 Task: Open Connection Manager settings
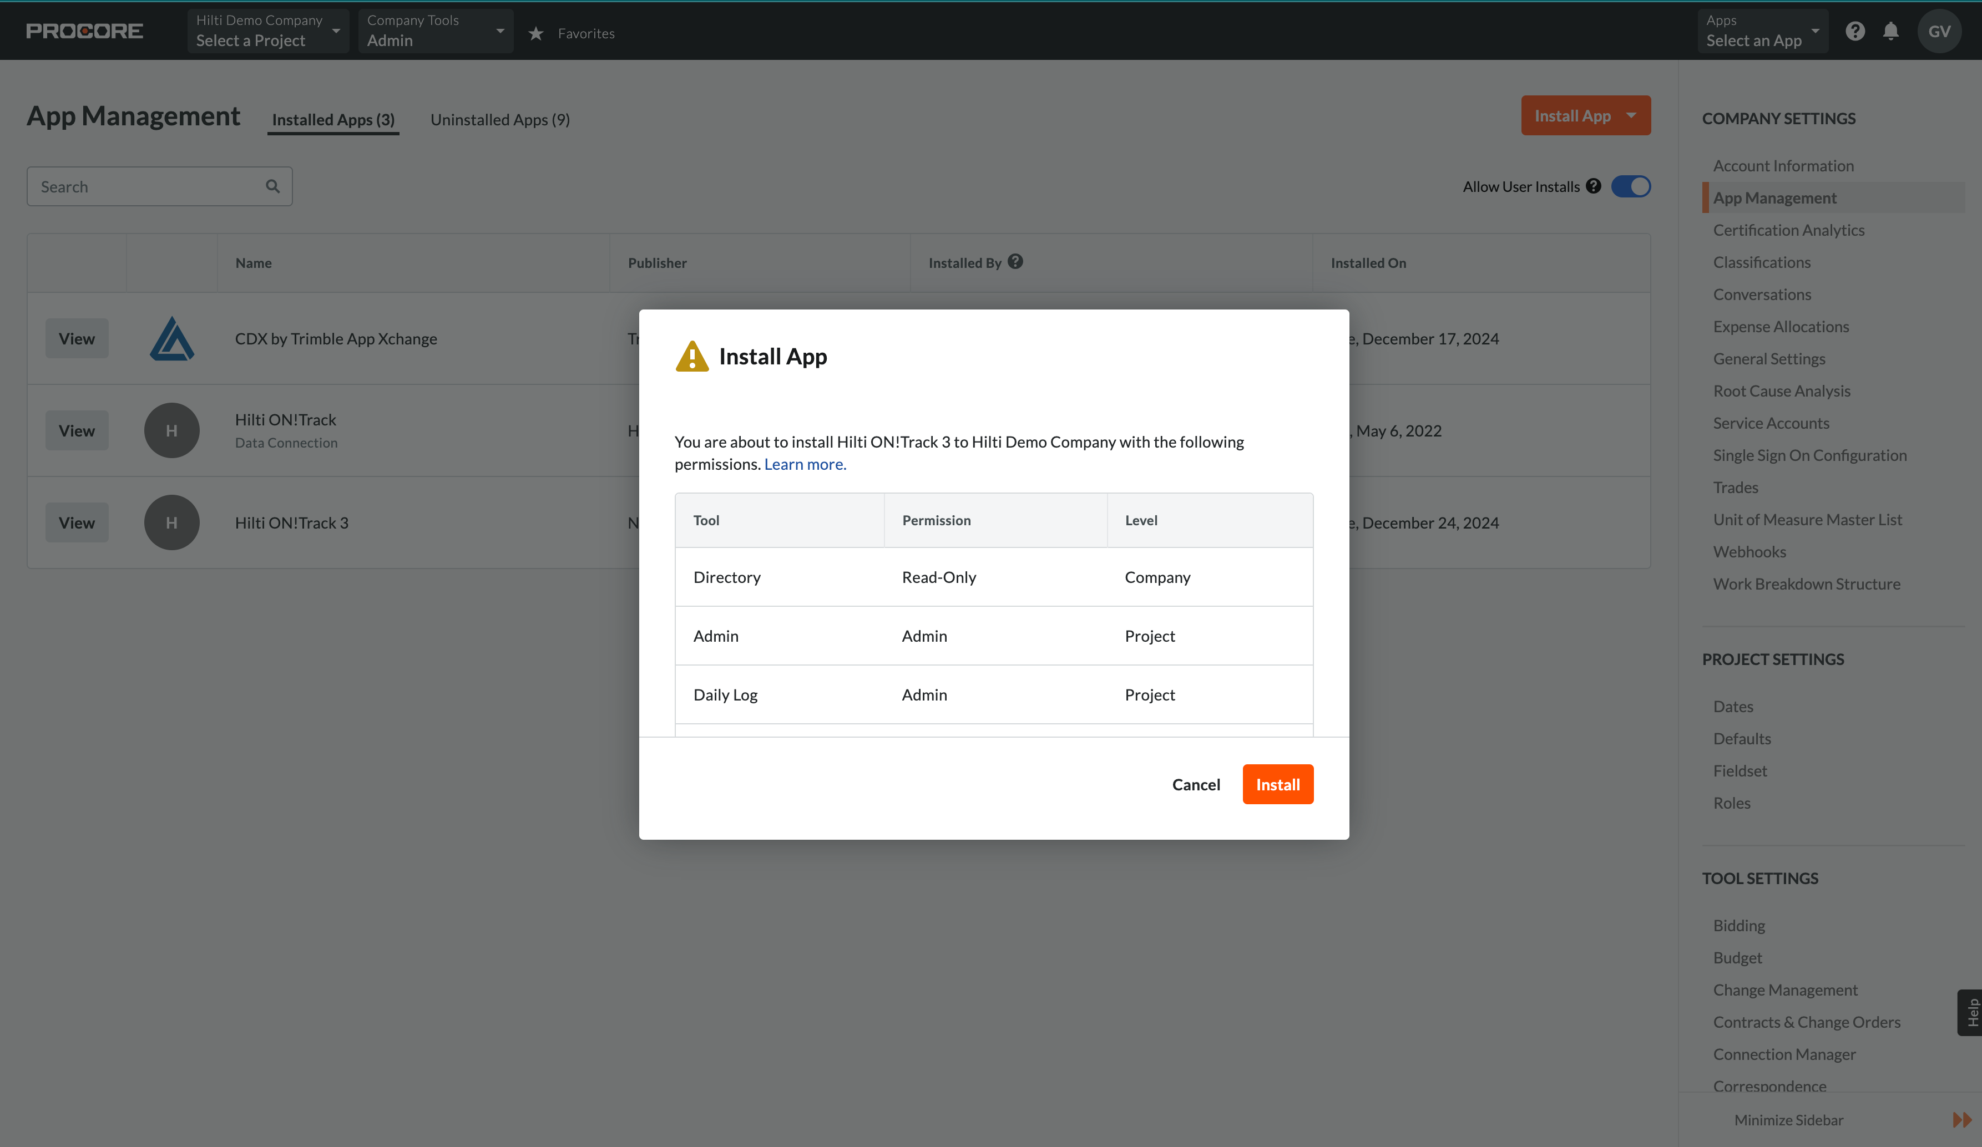coord(1784,1055)
